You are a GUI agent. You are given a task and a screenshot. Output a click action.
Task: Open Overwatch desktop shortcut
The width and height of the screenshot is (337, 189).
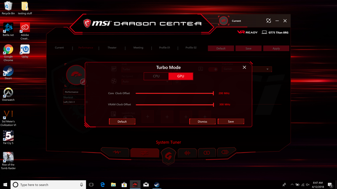[x=8, y=94]
